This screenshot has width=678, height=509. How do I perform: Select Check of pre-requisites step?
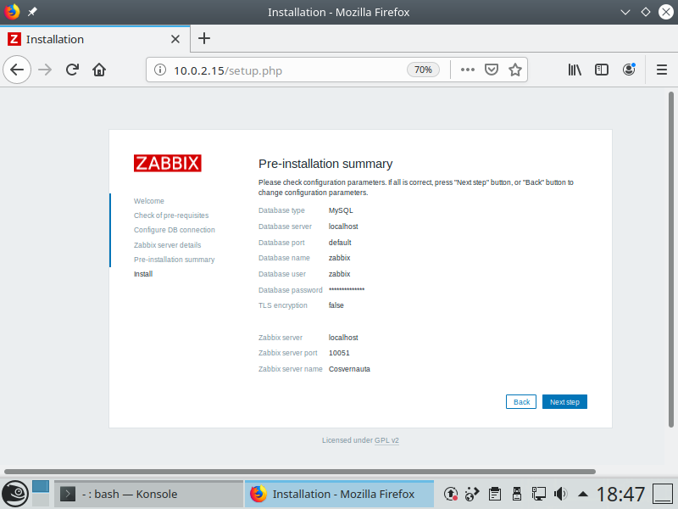click(171, 215)
